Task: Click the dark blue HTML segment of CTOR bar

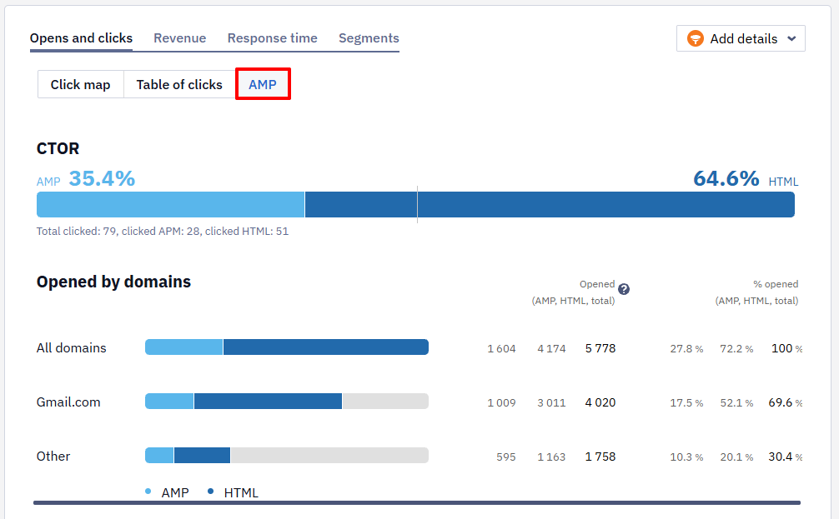Action: point(550,204)
